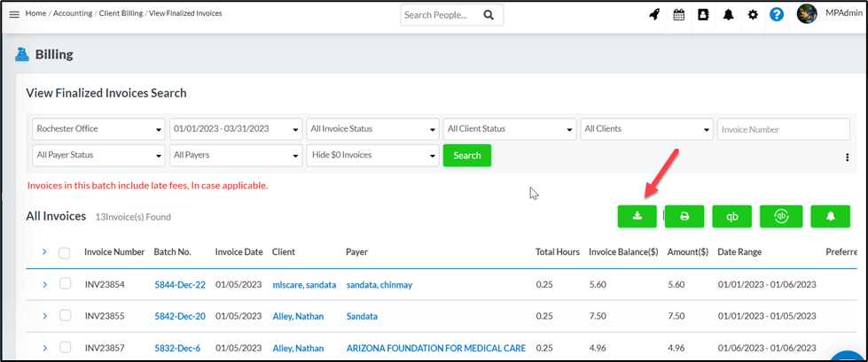
Task: Click the Invoice Number input field
Action: [770, 129]
